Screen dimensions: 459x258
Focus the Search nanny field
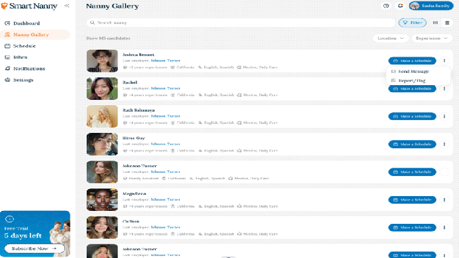[240, 23]
